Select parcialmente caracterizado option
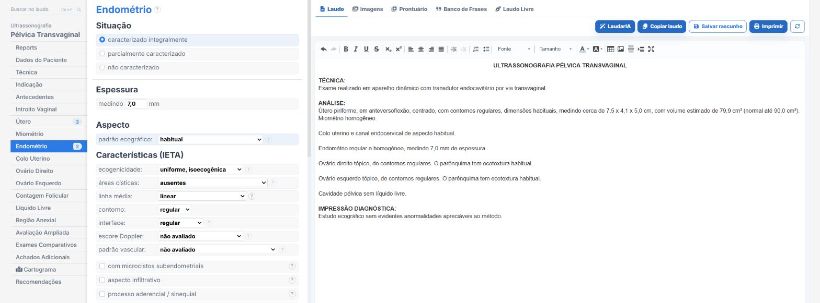Image resolution: width=820 pixels, height=303 pixels. coord(197,54)
